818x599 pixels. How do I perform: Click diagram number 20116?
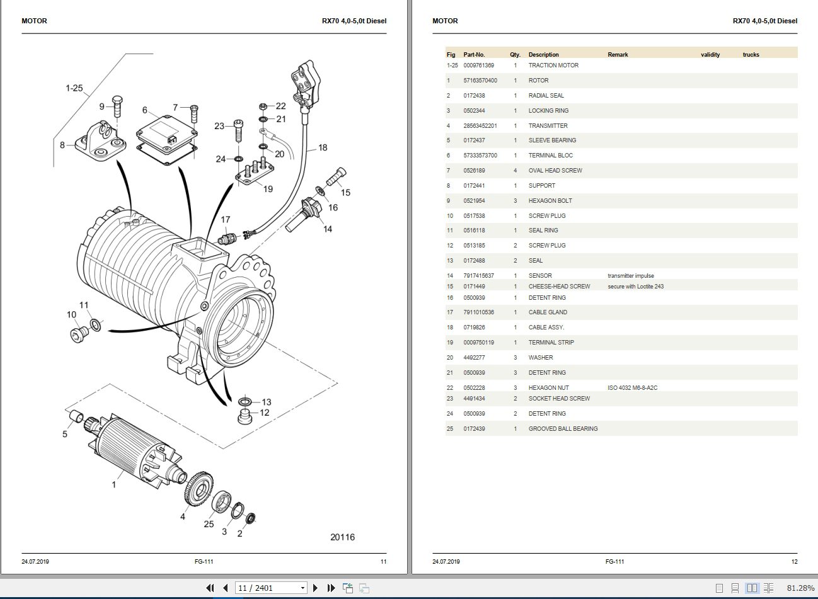(342, 537)
